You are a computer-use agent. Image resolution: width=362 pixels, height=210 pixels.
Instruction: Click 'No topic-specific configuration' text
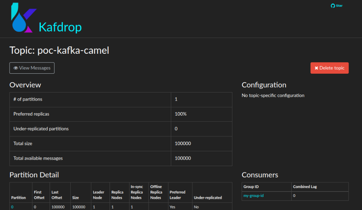273,96
